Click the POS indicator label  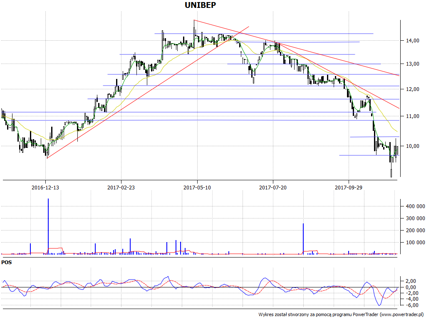pyautogui.click(x=7, y=263)
